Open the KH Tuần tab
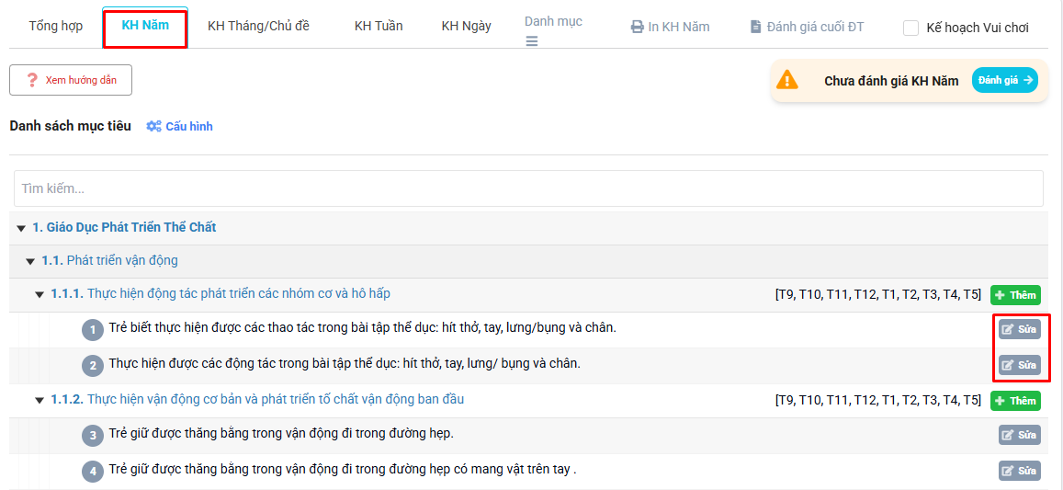The width and height of the screenshot is (1063, 490). point(379,26)
